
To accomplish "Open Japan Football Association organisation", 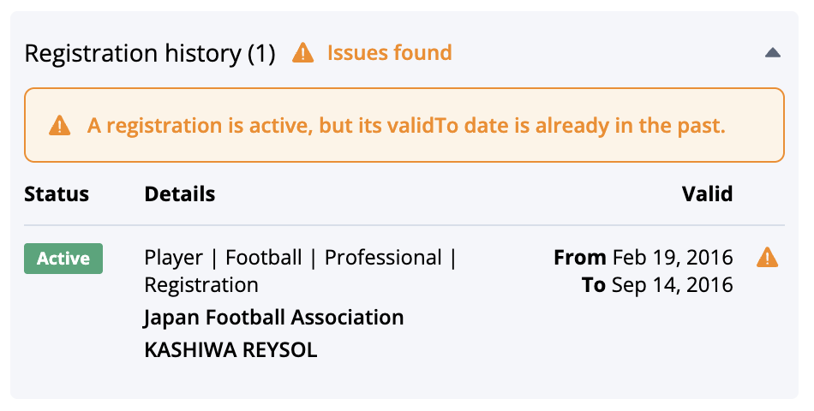I will [273, 317].
